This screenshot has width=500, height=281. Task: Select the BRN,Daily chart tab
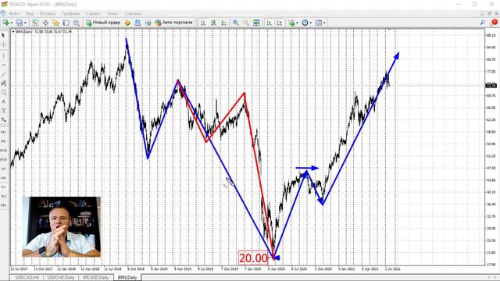(x=127, y=278)
